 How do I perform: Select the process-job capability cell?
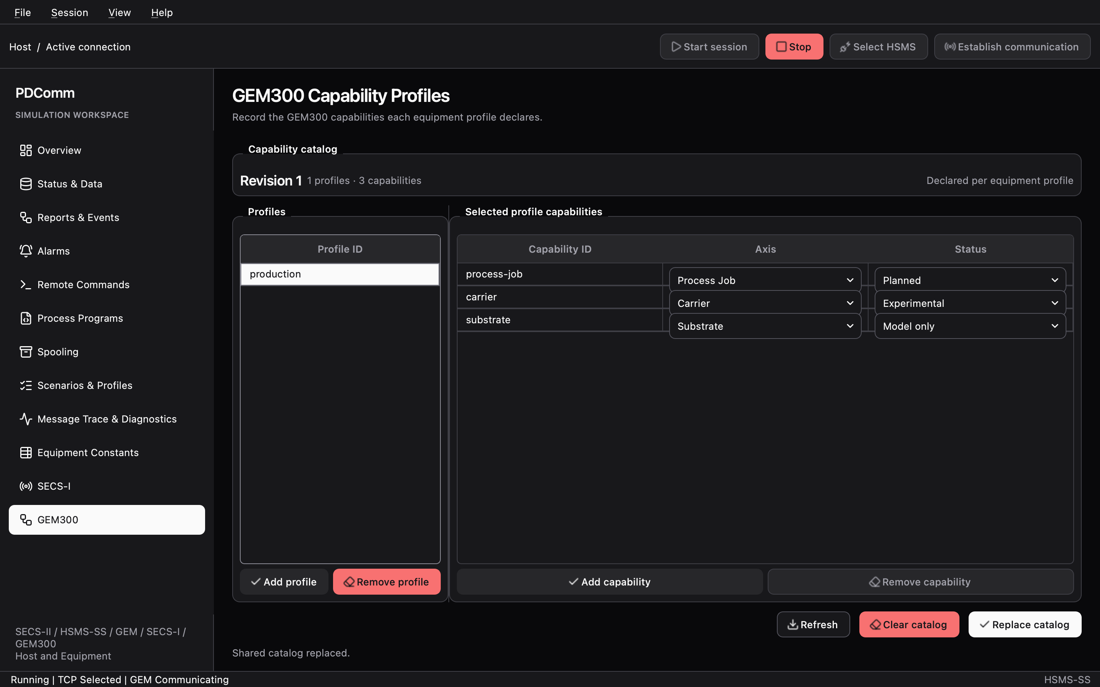point(560,274)
